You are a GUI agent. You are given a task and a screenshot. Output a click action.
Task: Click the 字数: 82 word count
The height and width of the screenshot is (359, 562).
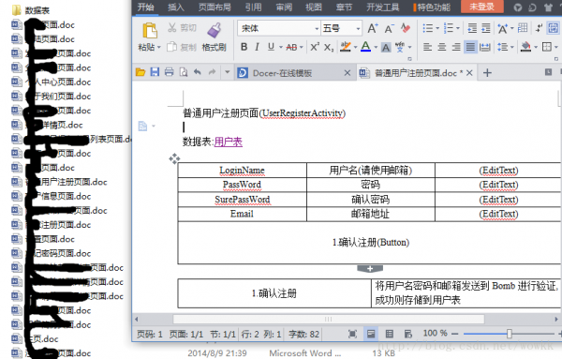click(x=303, y=335)
